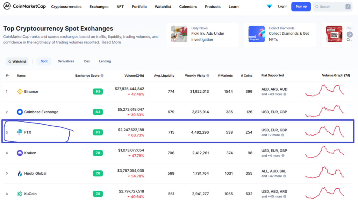Viewport: 358px width, 203px height.
Task: Open the Huobi Global link
Action: coord(35,173)
